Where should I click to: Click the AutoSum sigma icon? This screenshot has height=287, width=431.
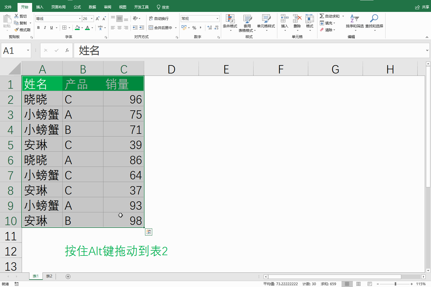322,16
